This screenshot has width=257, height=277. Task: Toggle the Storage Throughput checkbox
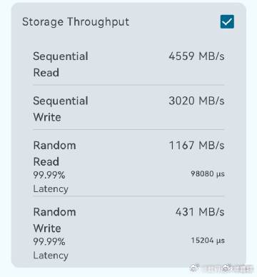pos(227,21)
